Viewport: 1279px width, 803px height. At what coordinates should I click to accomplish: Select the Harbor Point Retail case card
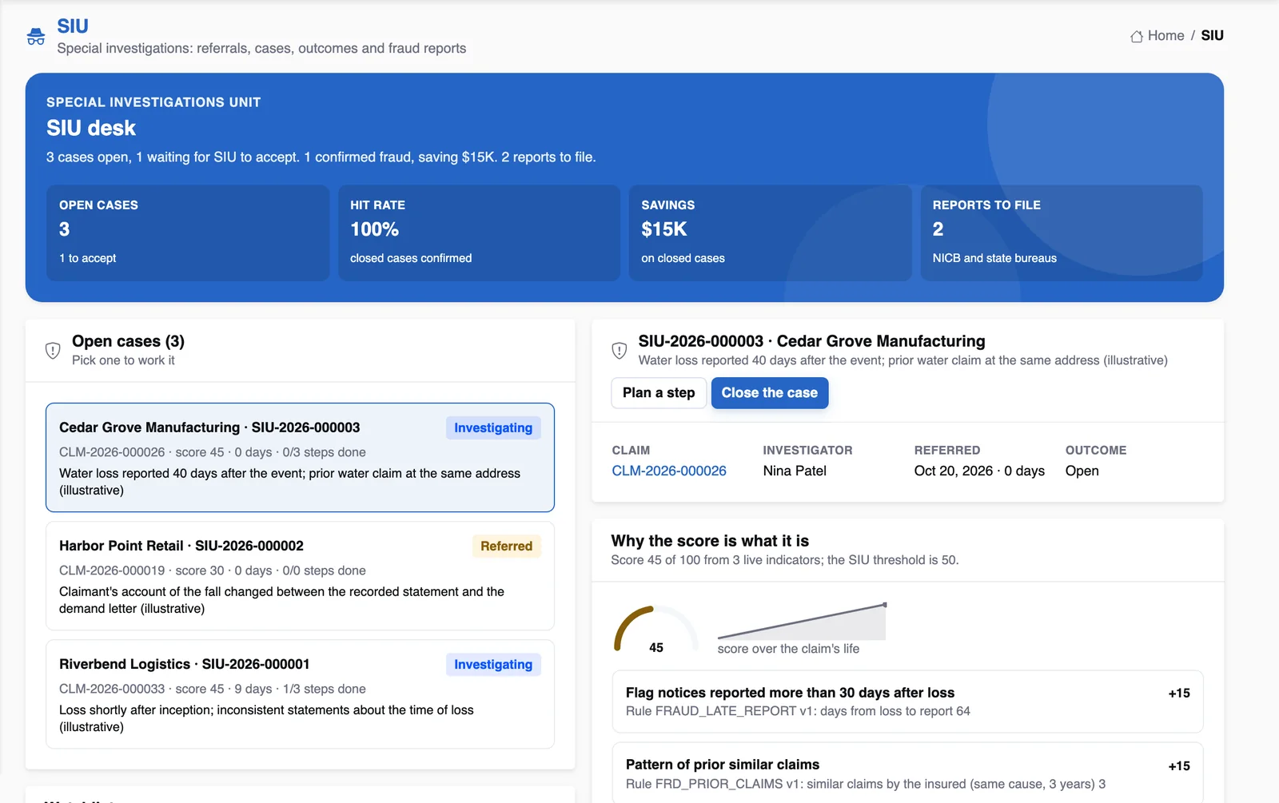[x=300, y=576]
